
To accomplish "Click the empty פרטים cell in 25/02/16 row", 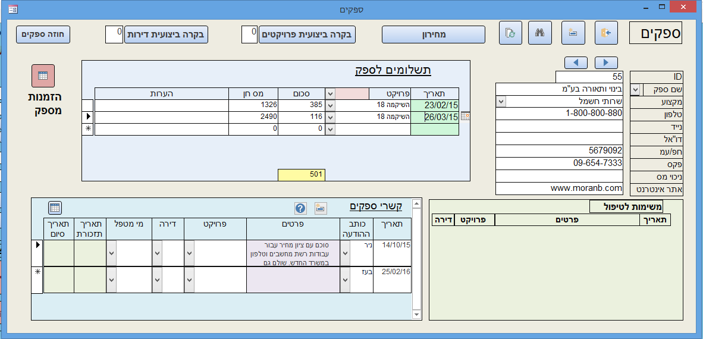I will point(293,280).
